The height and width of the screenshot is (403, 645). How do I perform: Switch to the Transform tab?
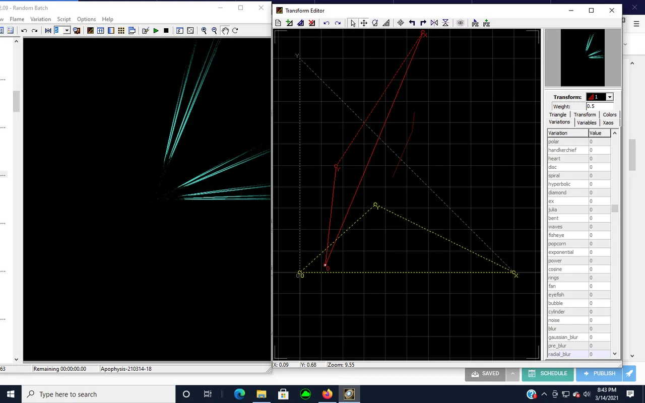coord(585,115)
